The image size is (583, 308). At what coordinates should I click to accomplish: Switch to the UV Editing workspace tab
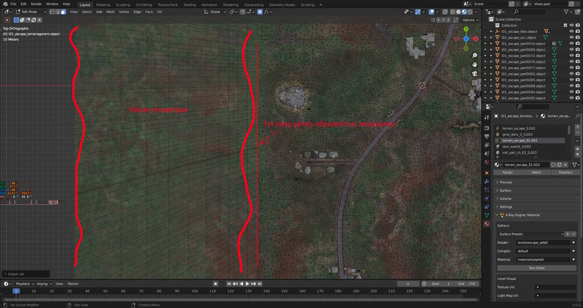tap(143, 4)
